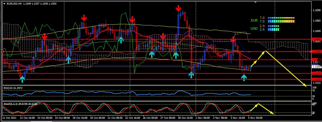322x122 pixels.
Task: Select the OHLC values 1.1549 1.1557 1.1540 1.1554
Action: (x=40, y=4)
